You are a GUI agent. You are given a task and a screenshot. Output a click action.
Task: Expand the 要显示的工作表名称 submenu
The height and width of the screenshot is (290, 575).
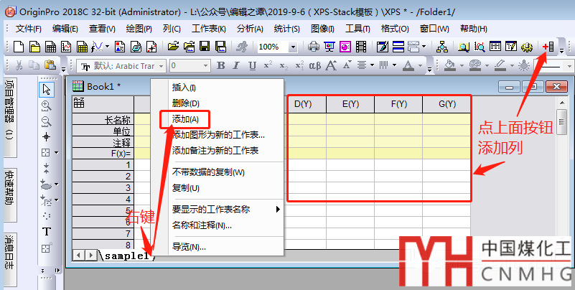click(278, 210)
